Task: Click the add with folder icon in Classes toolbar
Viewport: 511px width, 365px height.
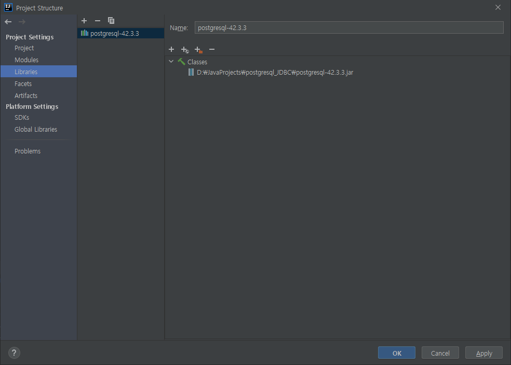Action: pyautogui.click(x=198, y=49)
